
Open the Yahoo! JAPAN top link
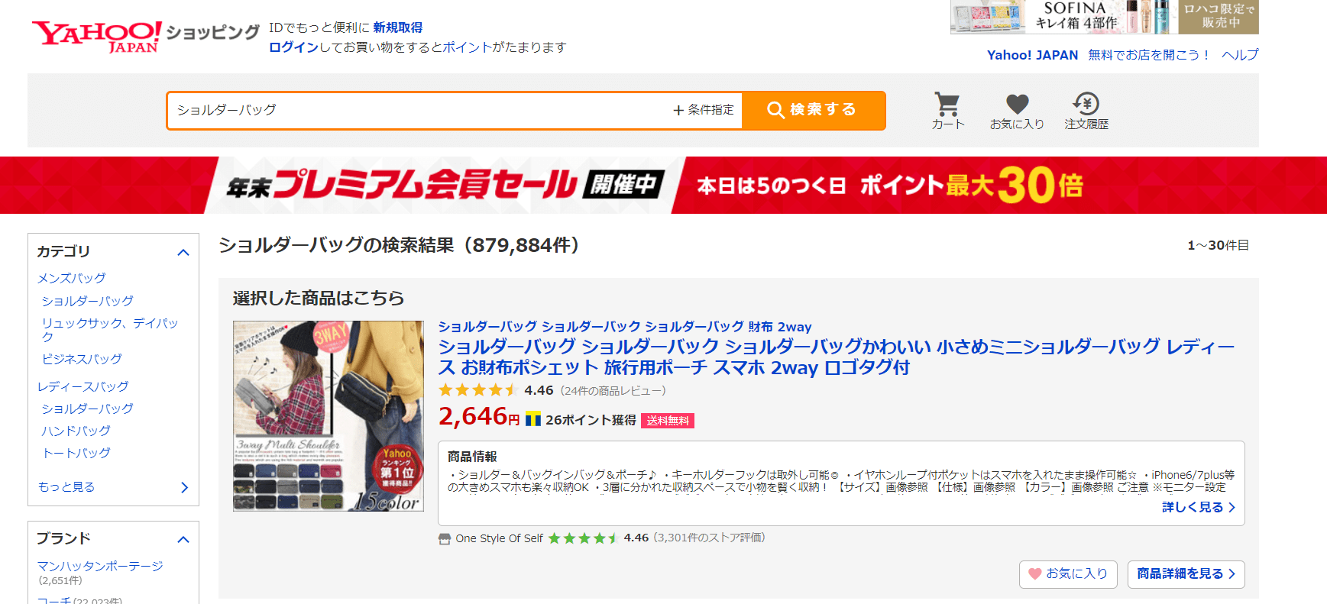[1032, 55]
